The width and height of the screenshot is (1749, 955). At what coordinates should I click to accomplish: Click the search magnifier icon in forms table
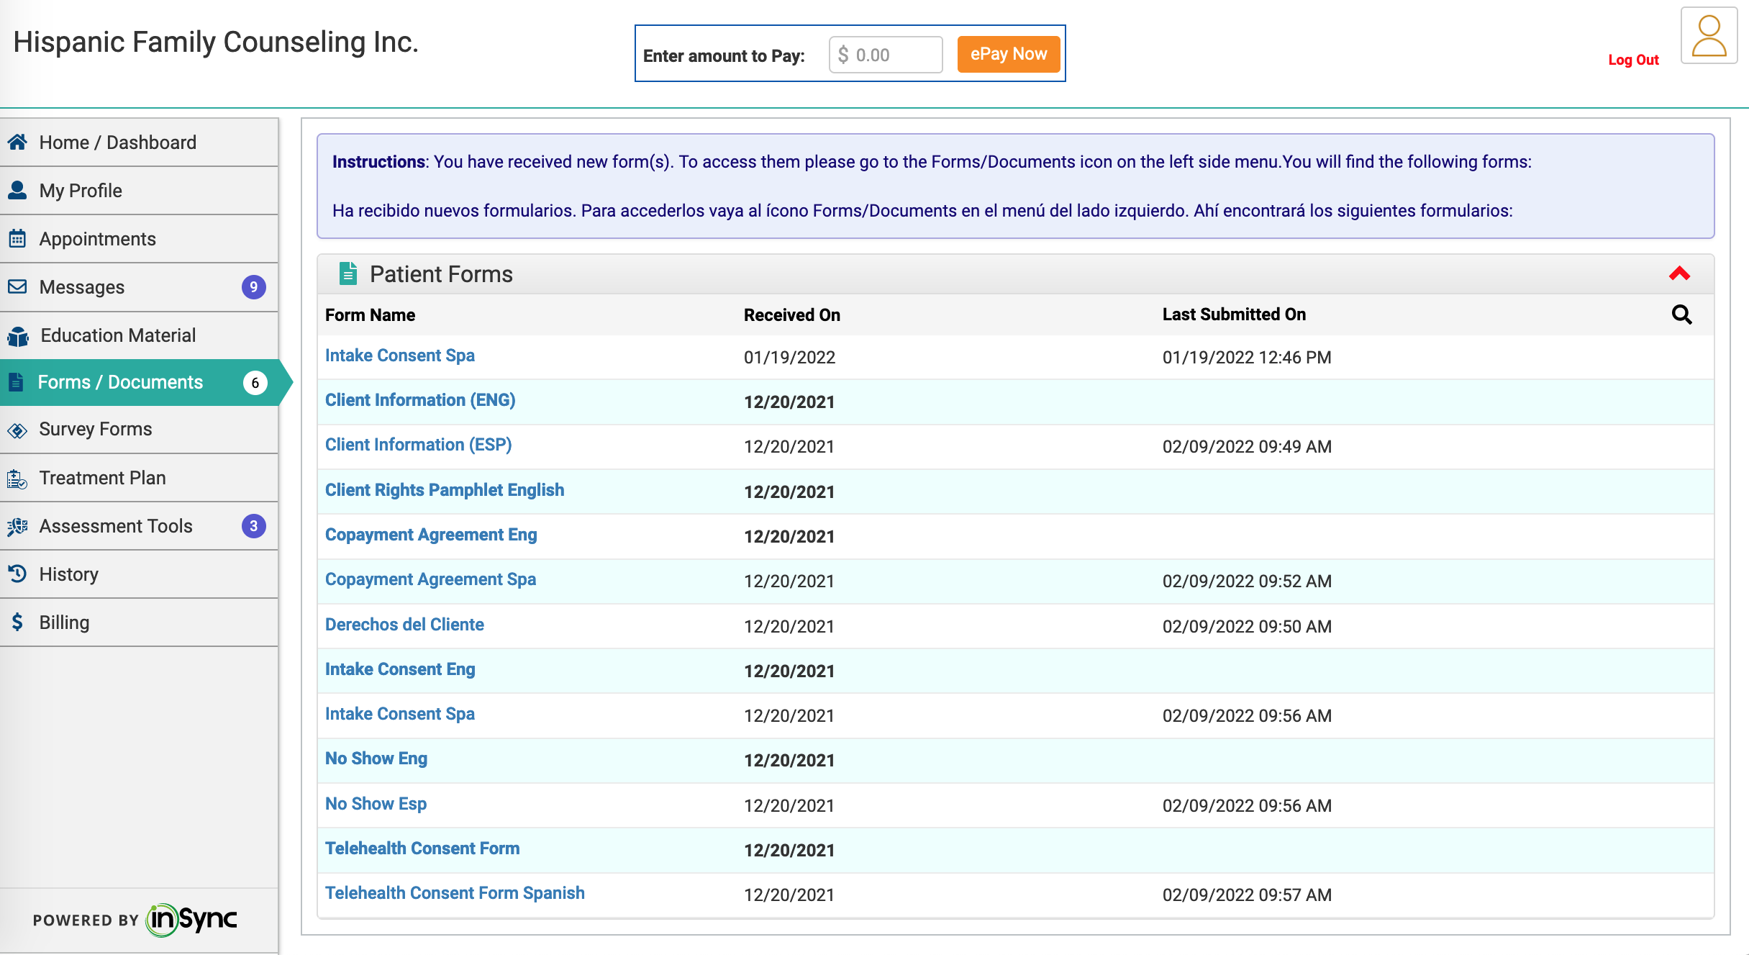pos(1681,314)
